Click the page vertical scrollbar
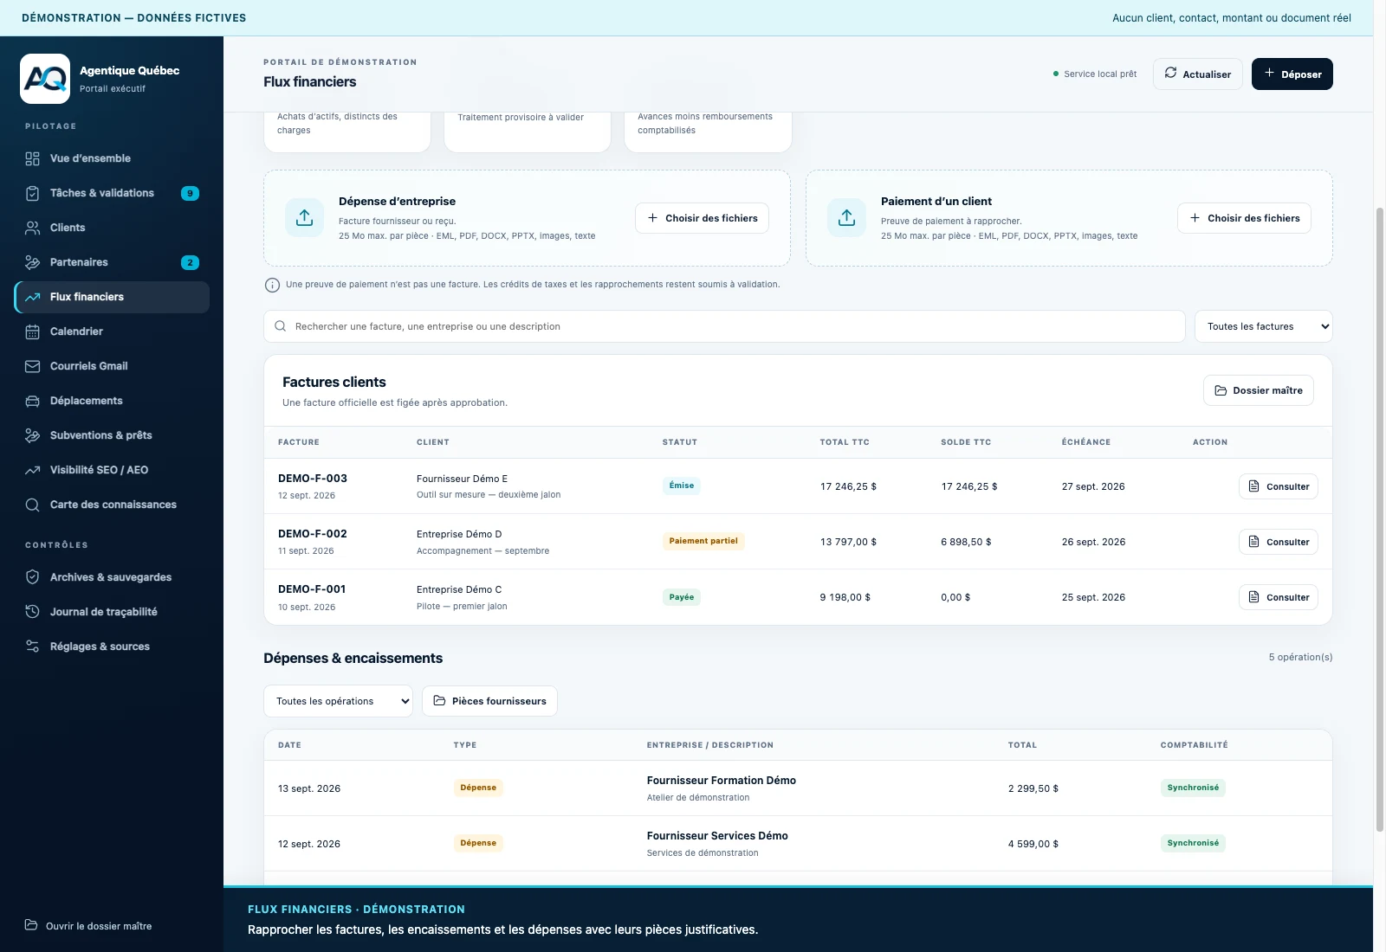Viewport: 1386px width, 952px height. 1380,519
